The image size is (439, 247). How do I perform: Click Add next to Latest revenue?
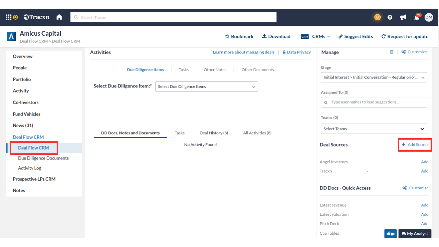(425, 205)
